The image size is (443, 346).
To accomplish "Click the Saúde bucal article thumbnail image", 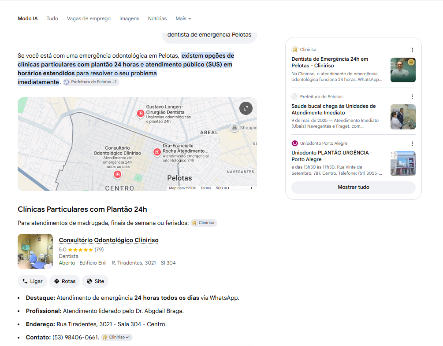I will (403, 117).
